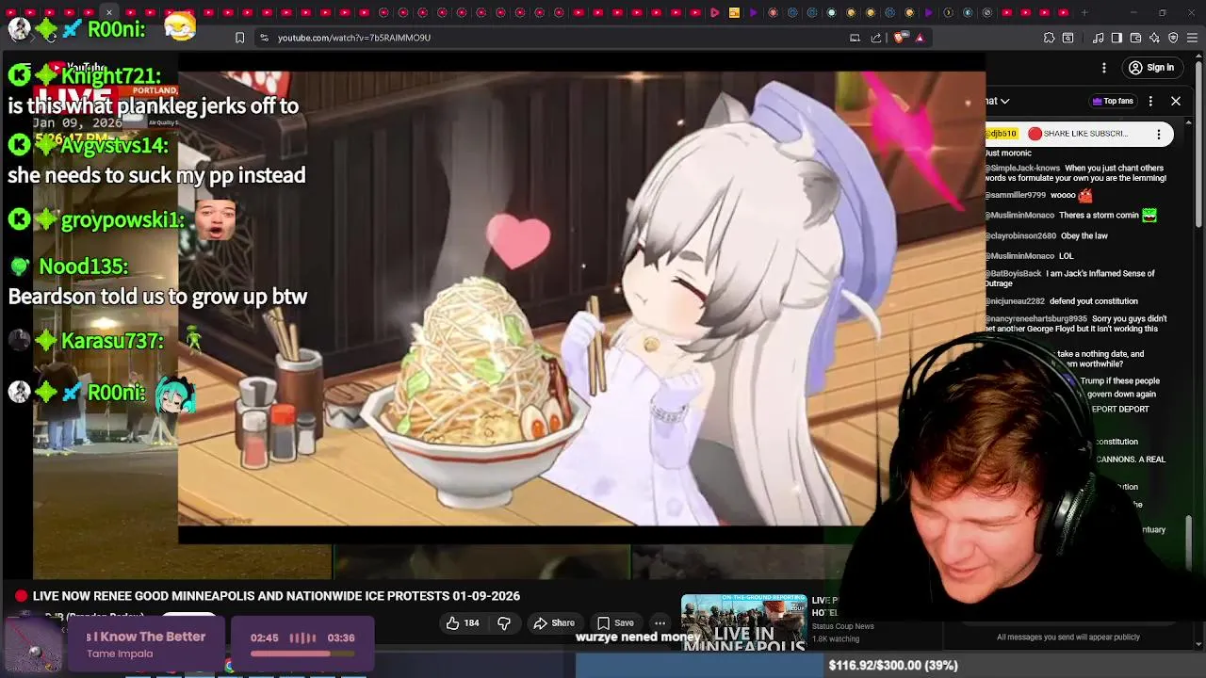Click the chat message input field

click(1068, 637)
